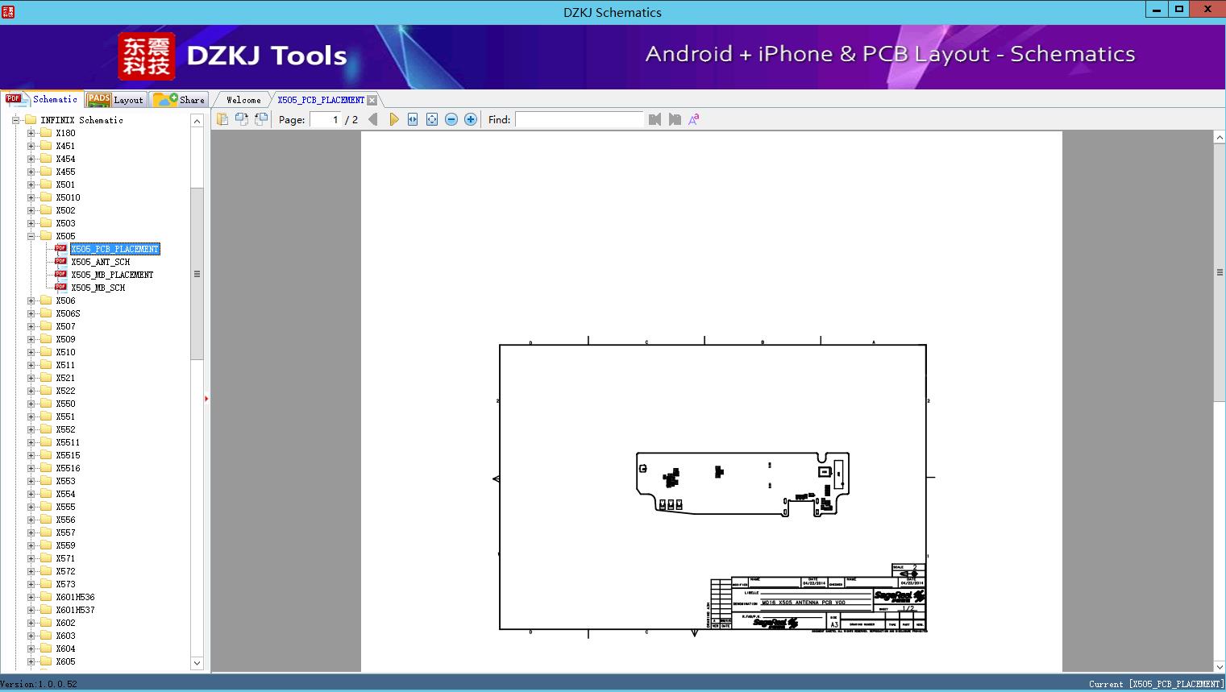Switch to the PADS Layout tab
This screenshot has width=1226, height=692.
115,100
